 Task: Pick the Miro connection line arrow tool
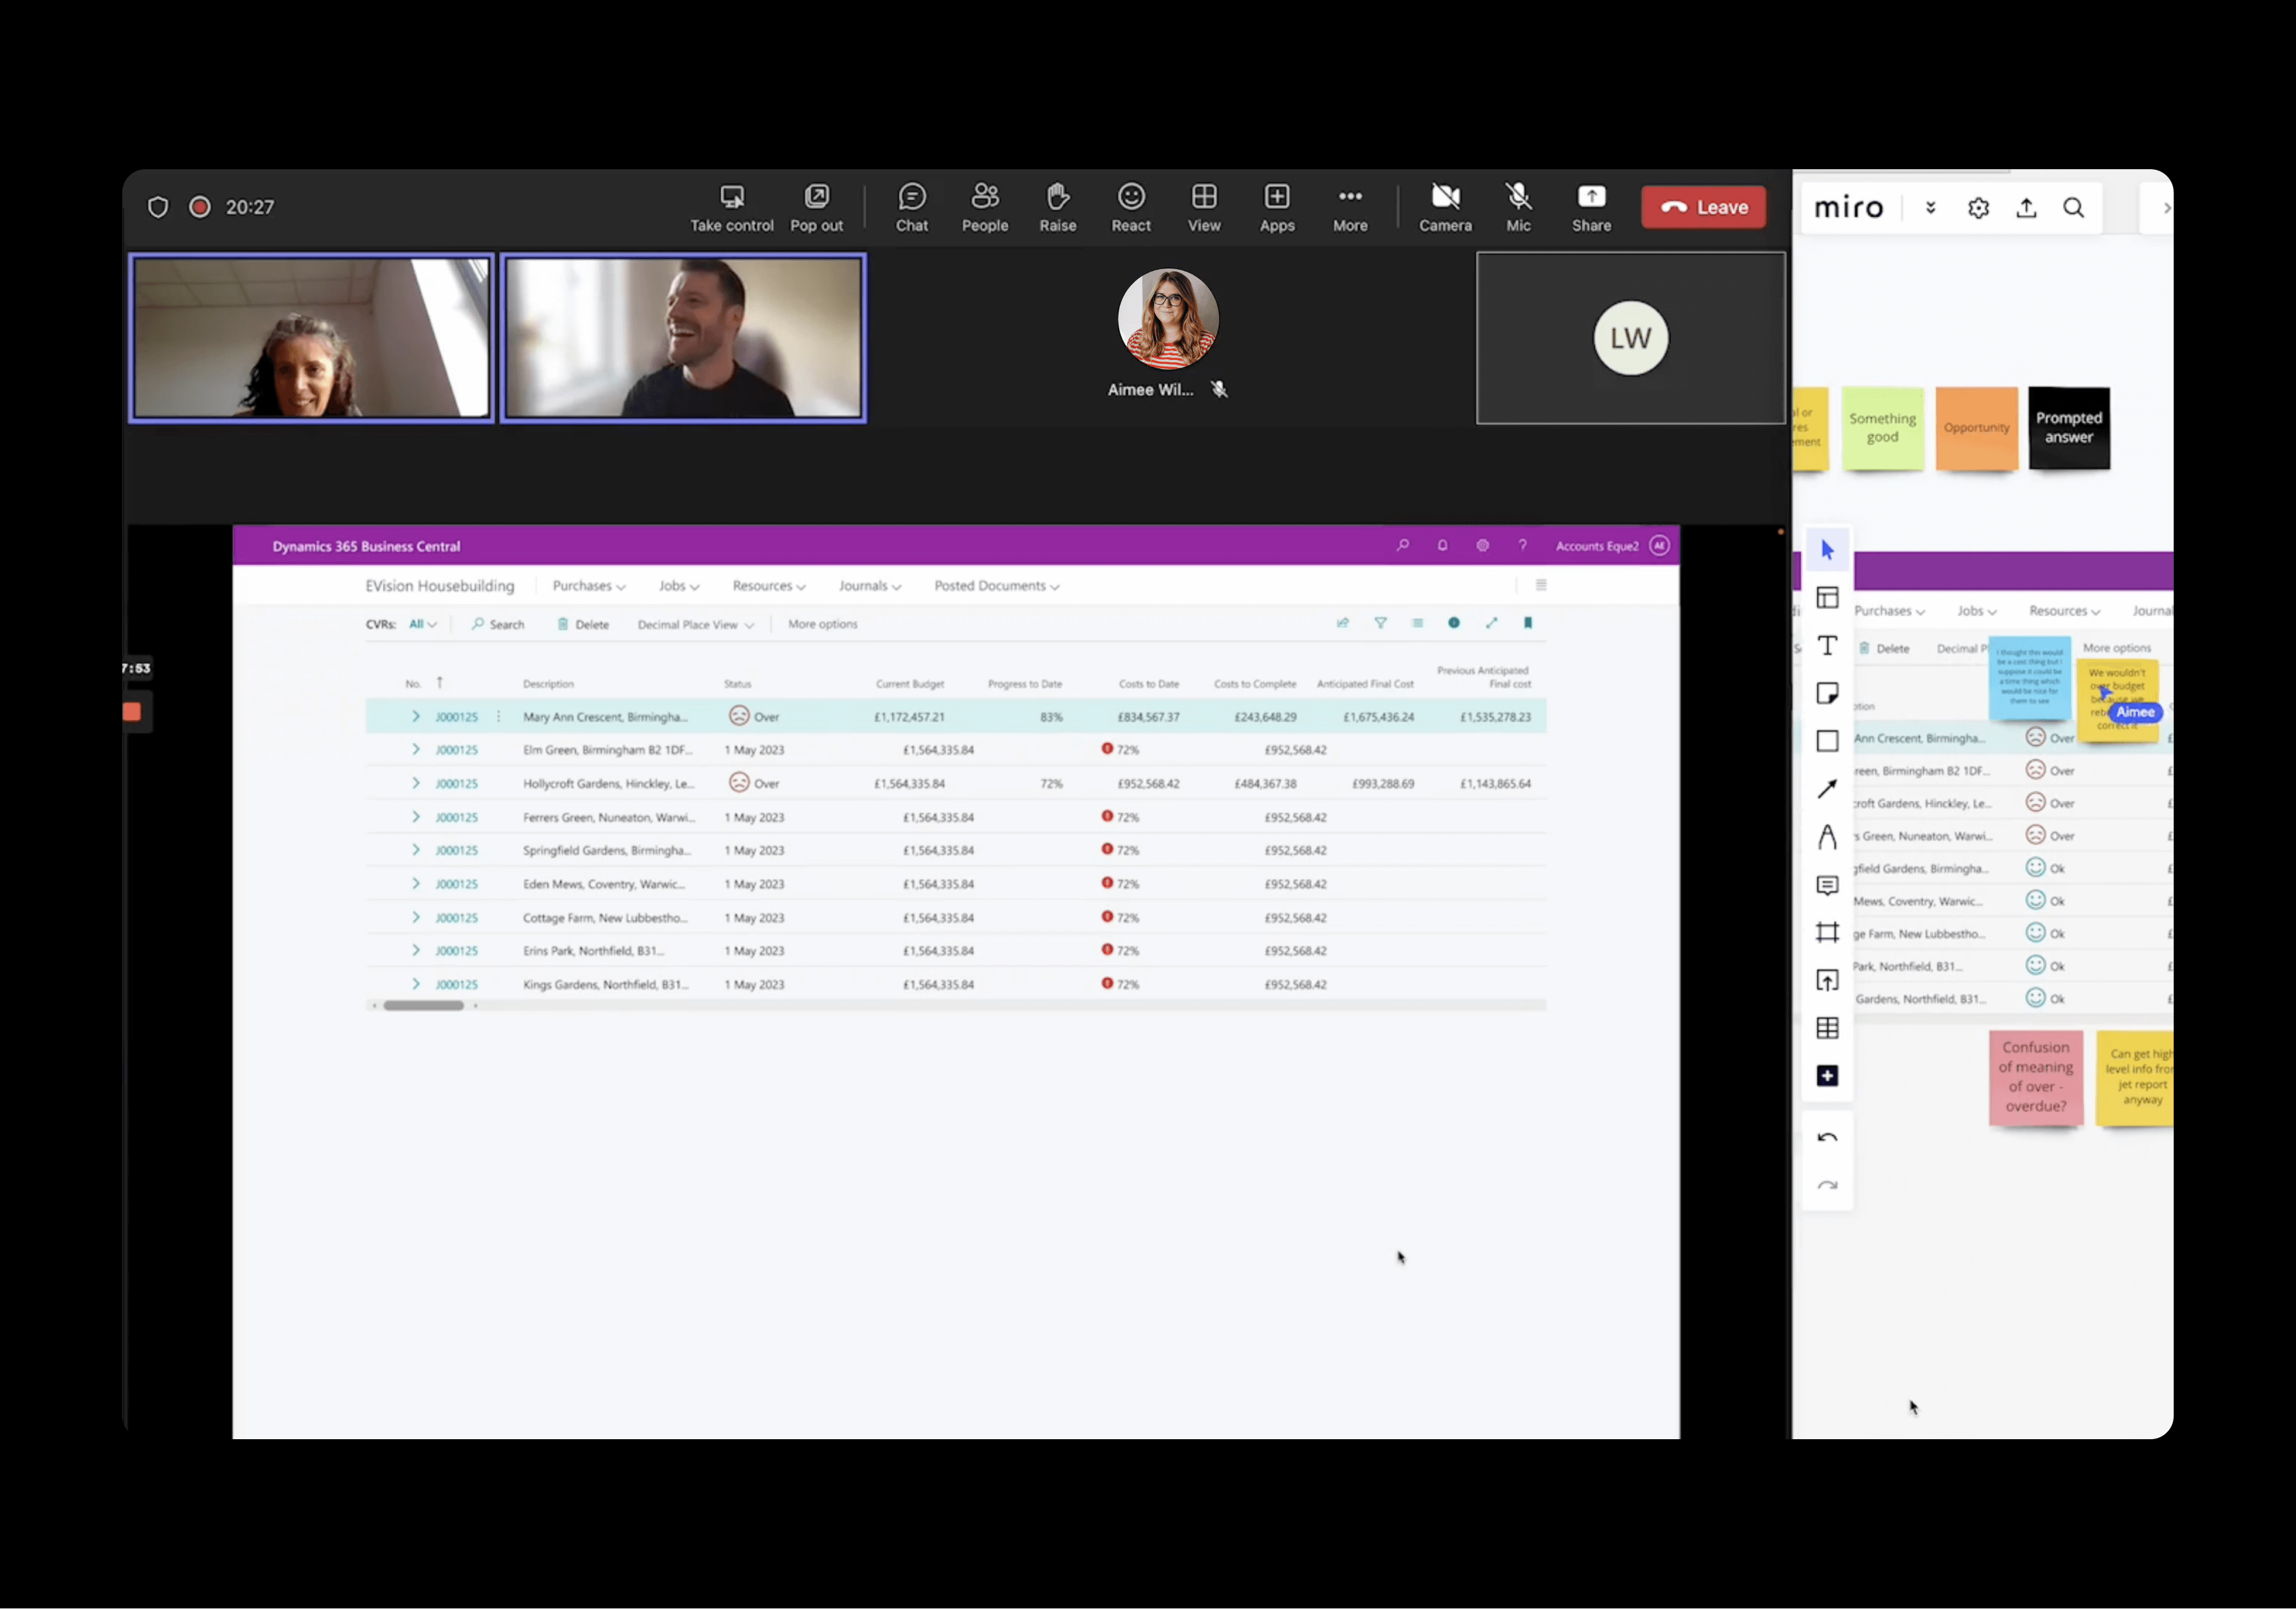[x=1827, y=789]
